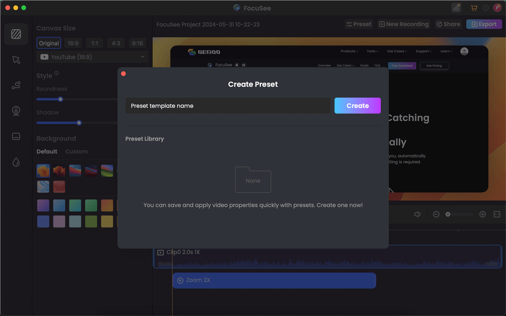Select 9:16 canvas size

[x=138, y=43]
